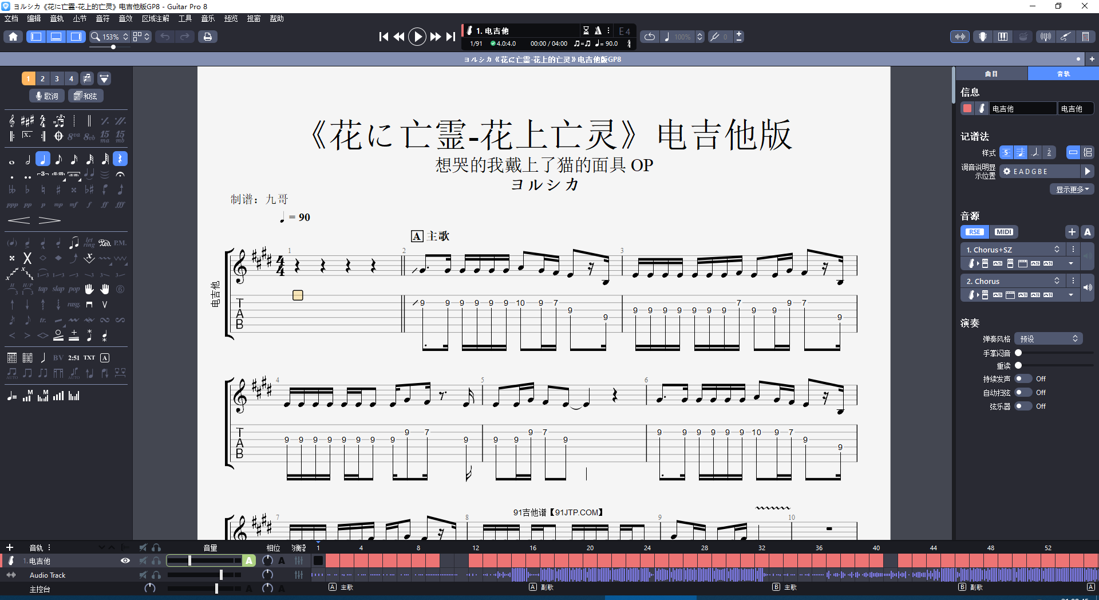
Task: Open the 音轨 menu
Action: point(57,18)
